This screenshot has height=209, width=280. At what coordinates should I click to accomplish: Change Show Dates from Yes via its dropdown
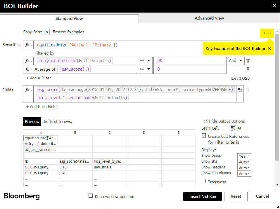[244, 156]
